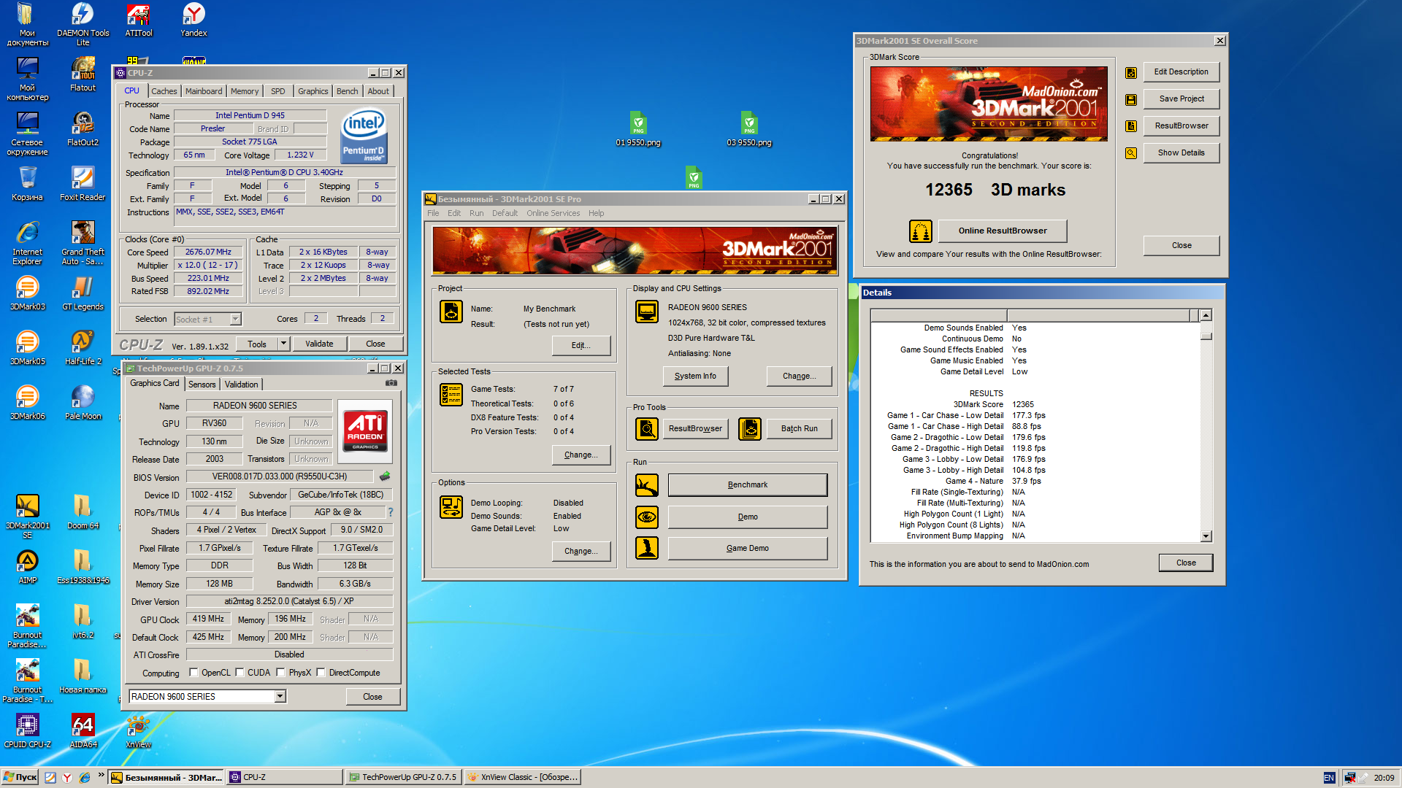Expand the Socket #1 selection dropdown
Screen dimensions: 1402x788
pos(235,319)
